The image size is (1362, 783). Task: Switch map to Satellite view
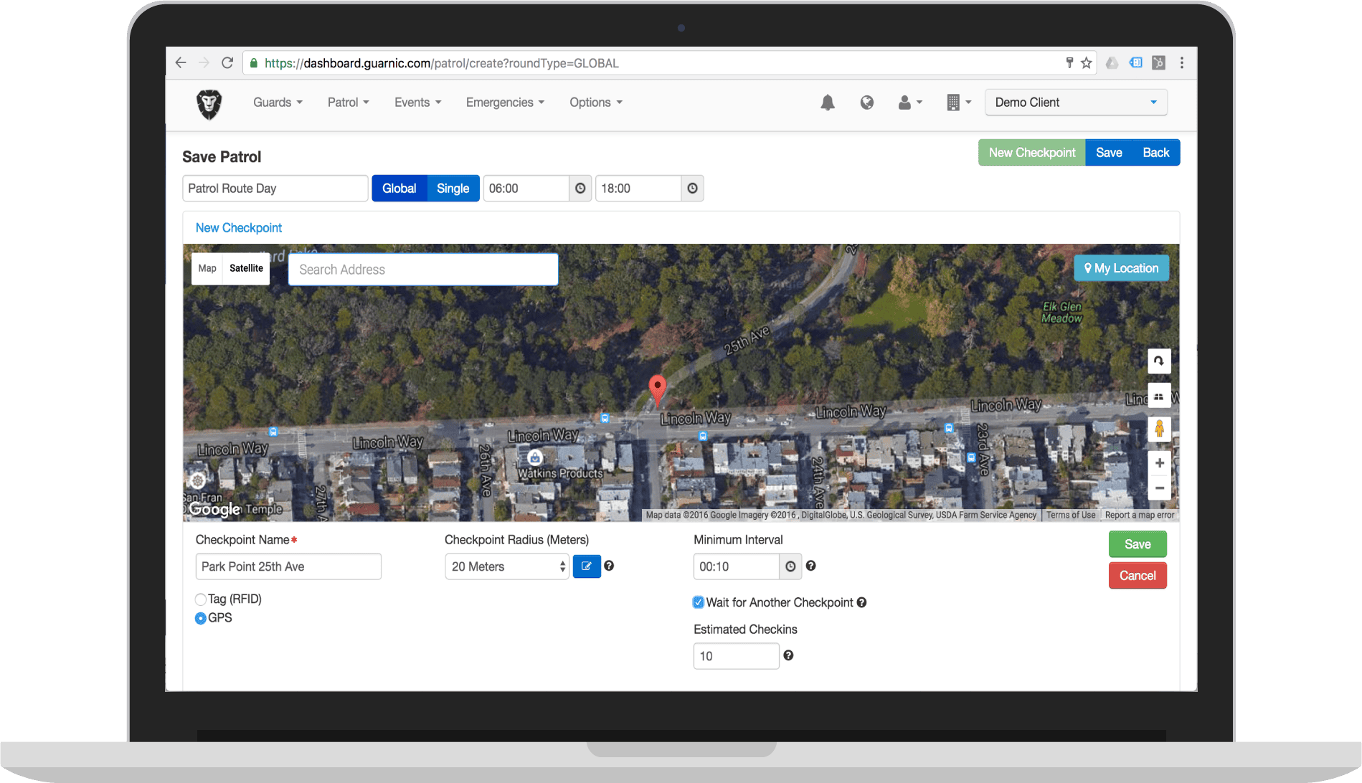[x=246, y=268]
